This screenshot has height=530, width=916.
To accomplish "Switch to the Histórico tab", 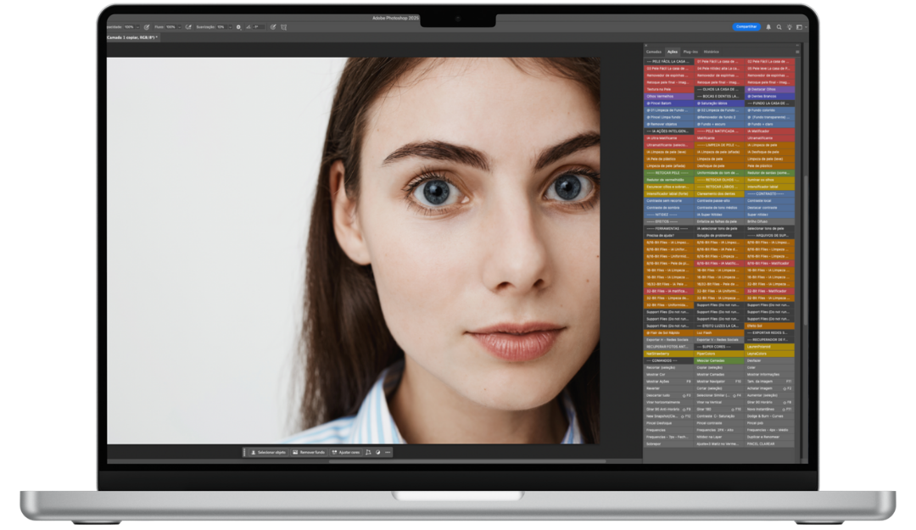I will click(711, 52).
